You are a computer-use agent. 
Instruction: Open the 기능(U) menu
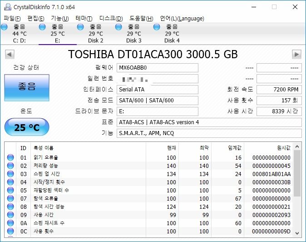coord(60,19)
